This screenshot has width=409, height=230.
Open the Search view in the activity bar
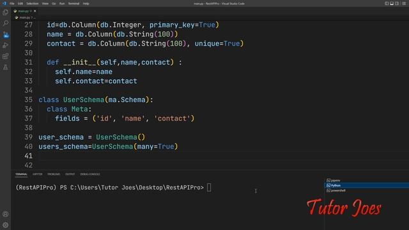pyautogui.click(x=5, y=24)
